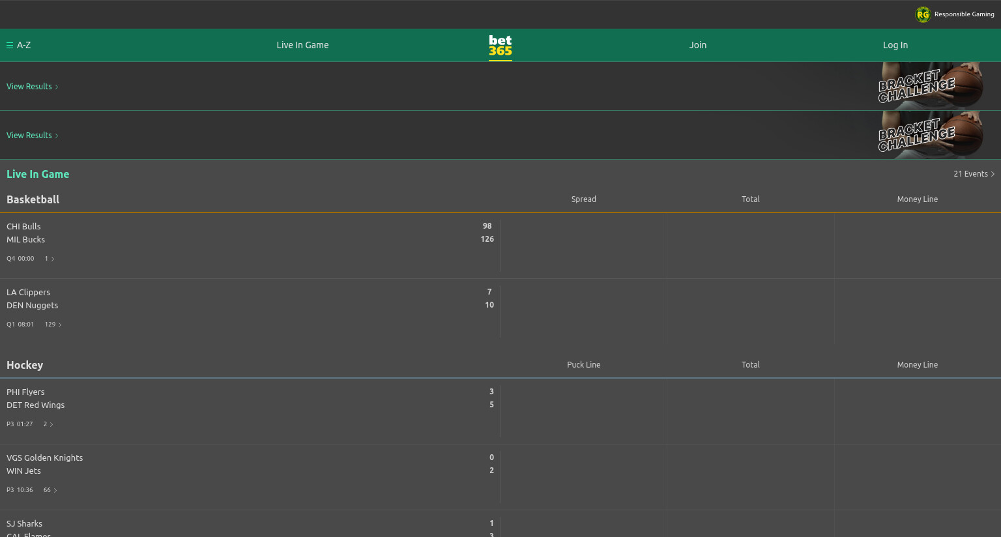Viewport: 1001px width, 537px height.
Task: Expand the 21 Events list
Action: click(x=974, y=174)
